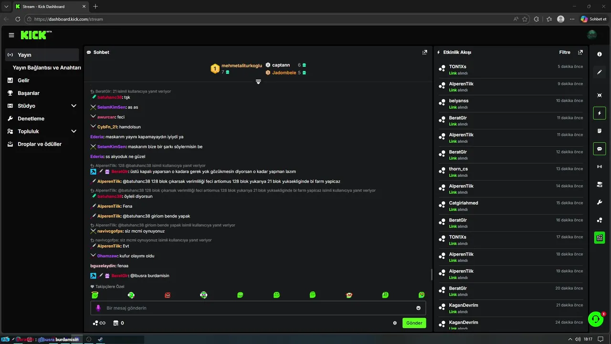This screenshot has width=611, height=344.
Task: Click the green Gönder send button
Action: (x=414, y=323)
